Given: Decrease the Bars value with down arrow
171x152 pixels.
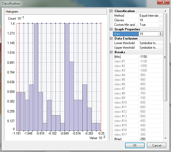Looking at the screenshot, I should 161,35.
